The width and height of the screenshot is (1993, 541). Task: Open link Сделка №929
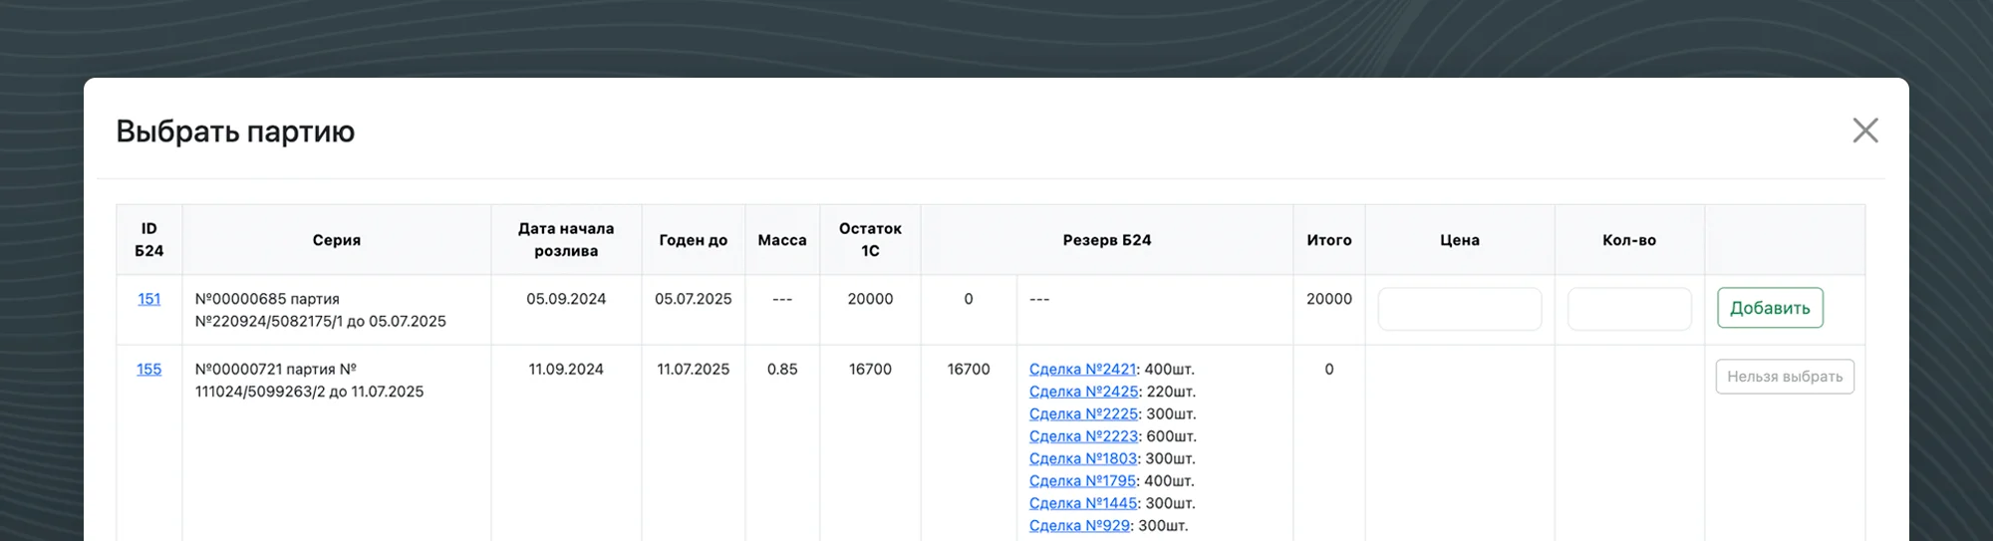click(1079, 525)
